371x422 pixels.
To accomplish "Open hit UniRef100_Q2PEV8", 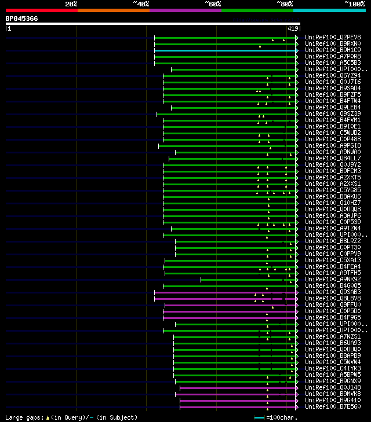I will (x=333, y=37).
